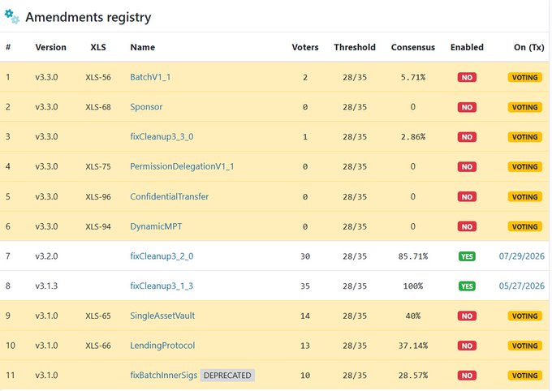Screen dimensions: 552x391
Task: Click XLS-66 in the LendingProtocol row
Action: coord(98,346)
